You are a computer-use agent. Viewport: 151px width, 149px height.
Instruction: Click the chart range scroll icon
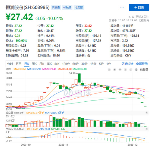coord(136,69)
